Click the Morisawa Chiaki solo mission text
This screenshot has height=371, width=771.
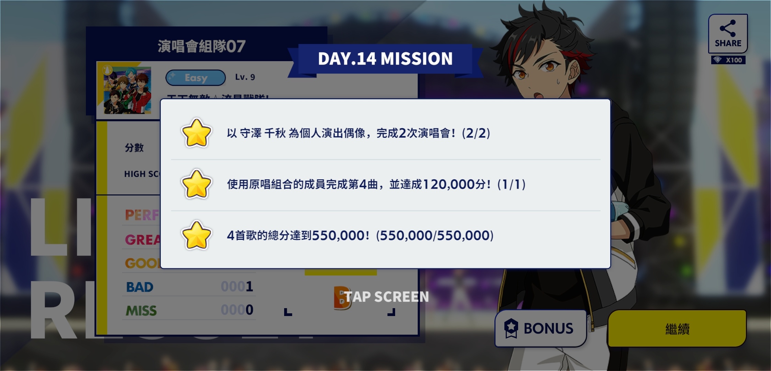click(358, 133)
